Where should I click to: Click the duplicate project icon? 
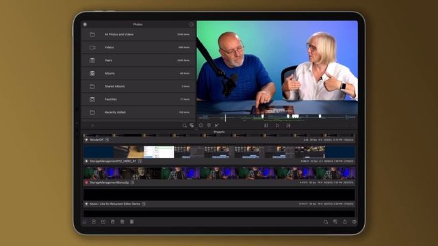(113, 221)
